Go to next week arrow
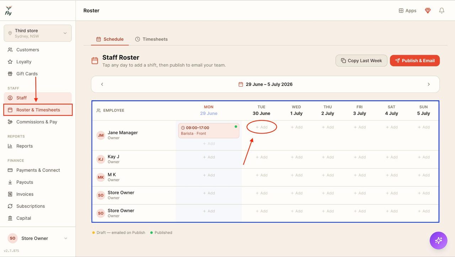The height and width of the screenshot is (257, 455). tap(429, 84)
